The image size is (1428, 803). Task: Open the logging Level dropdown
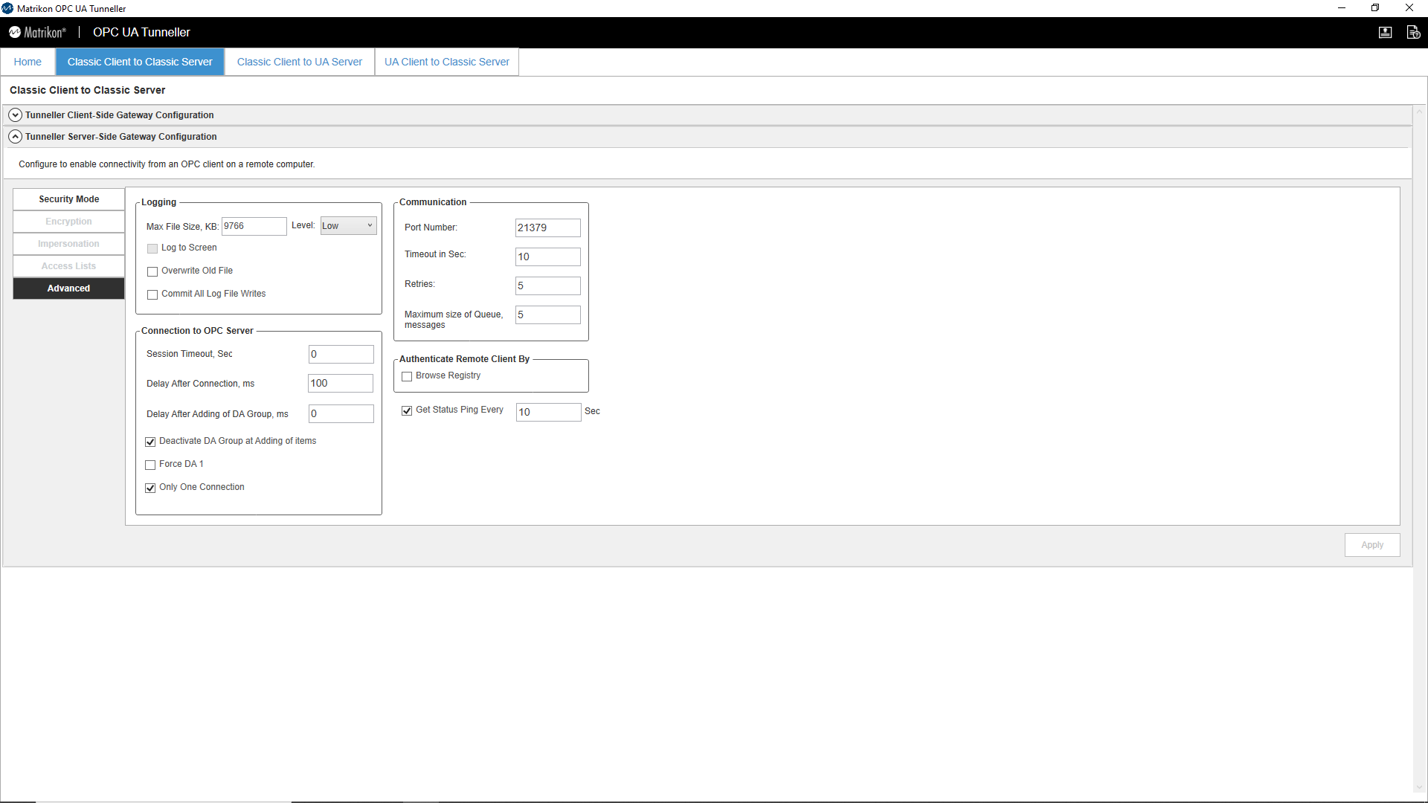click(348, 226)
